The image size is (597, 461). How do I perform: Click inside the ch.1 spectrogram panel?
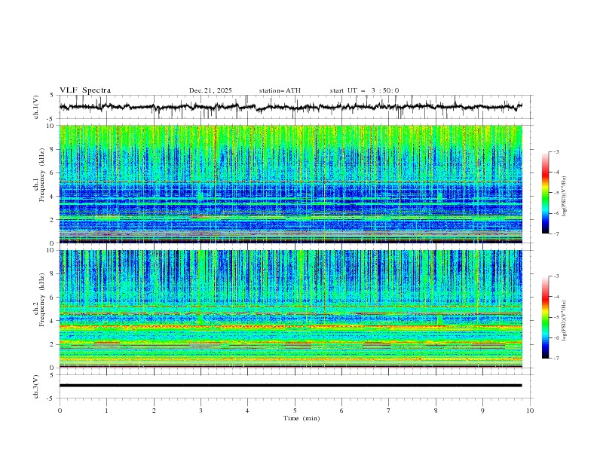[x=290, y=184]
